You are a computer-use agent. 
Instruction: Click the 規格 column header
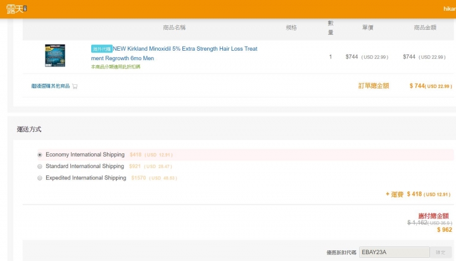291,28
